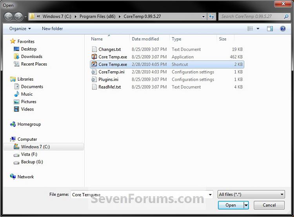Click the Documents library icon
This screenshot has height=217, width=294.
point(17,87)
